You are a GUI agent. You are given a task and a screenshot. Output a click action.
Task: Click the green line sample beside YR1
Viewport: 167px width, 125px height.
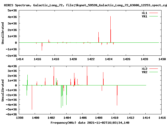[153, 16]
